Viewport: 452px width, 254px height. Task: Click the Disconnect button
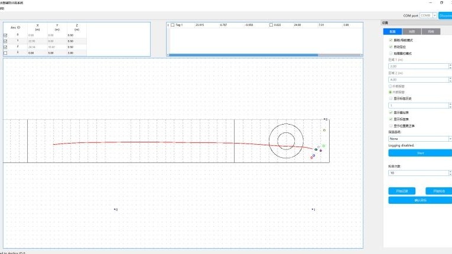pos(446,15)
